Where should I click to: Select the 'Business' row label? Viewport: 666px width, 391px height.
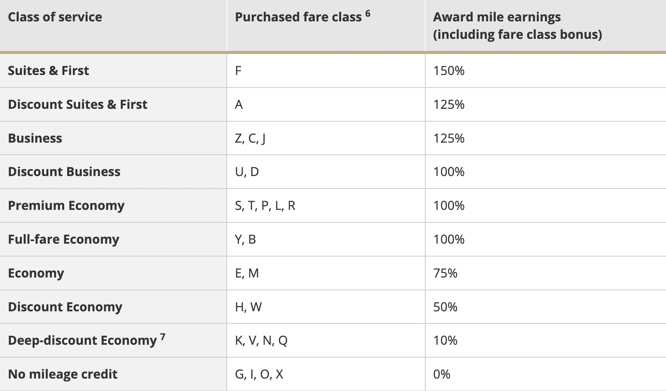[35, 138]
